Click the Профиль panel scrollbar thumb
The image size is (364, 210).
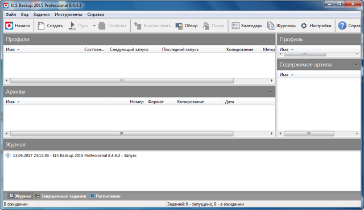(x=305, y=54)
